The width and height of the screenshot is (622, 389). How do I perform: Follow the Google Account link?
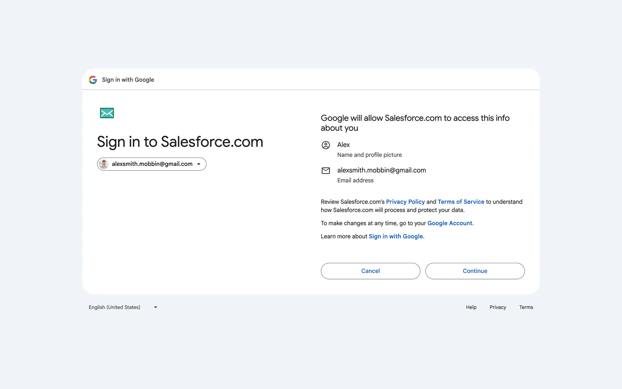click(x=450, y=223)
